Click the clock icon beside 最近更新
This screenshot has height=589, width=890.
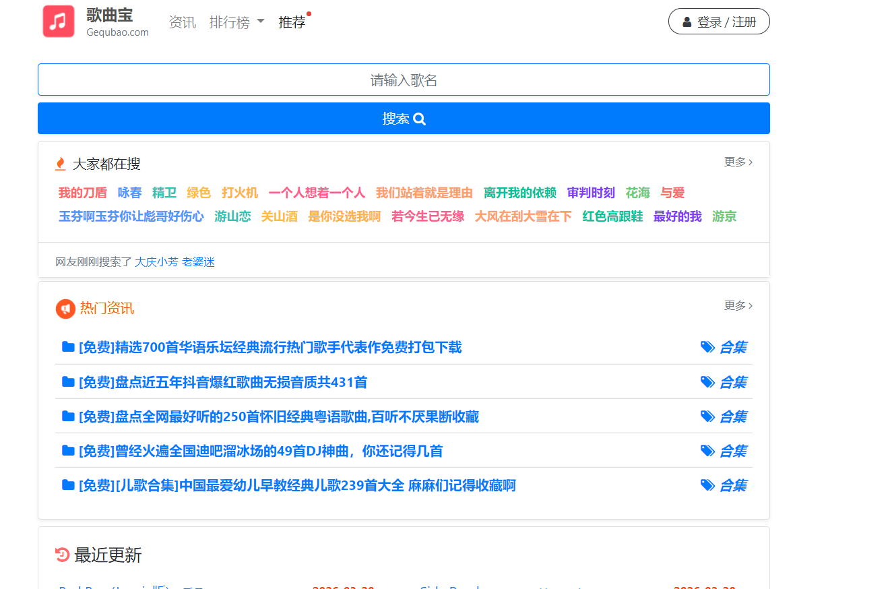(x=62, y=555)
